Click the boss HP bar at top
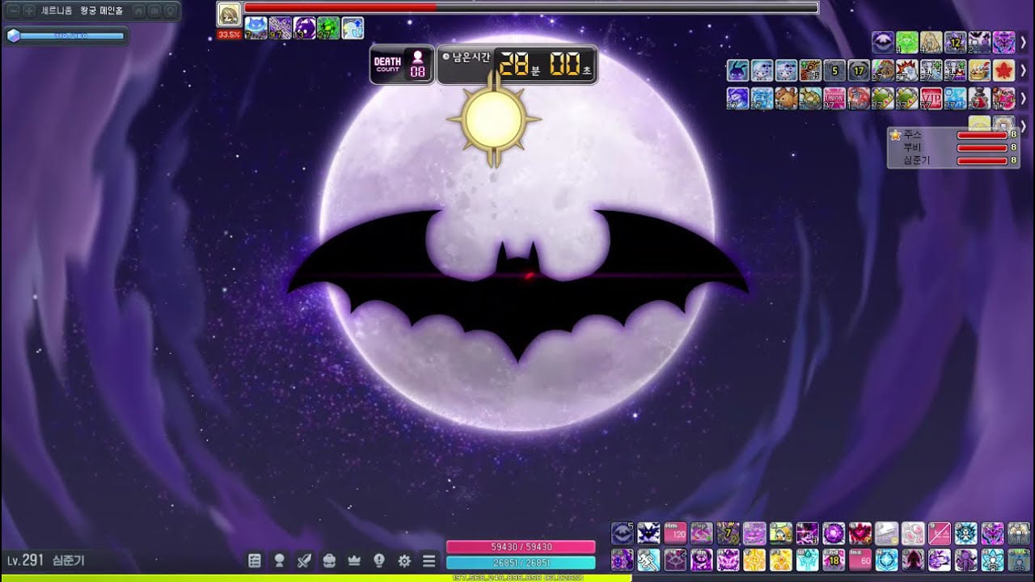Viewport: 1035px width, 582px height. [x=530, y=7]
